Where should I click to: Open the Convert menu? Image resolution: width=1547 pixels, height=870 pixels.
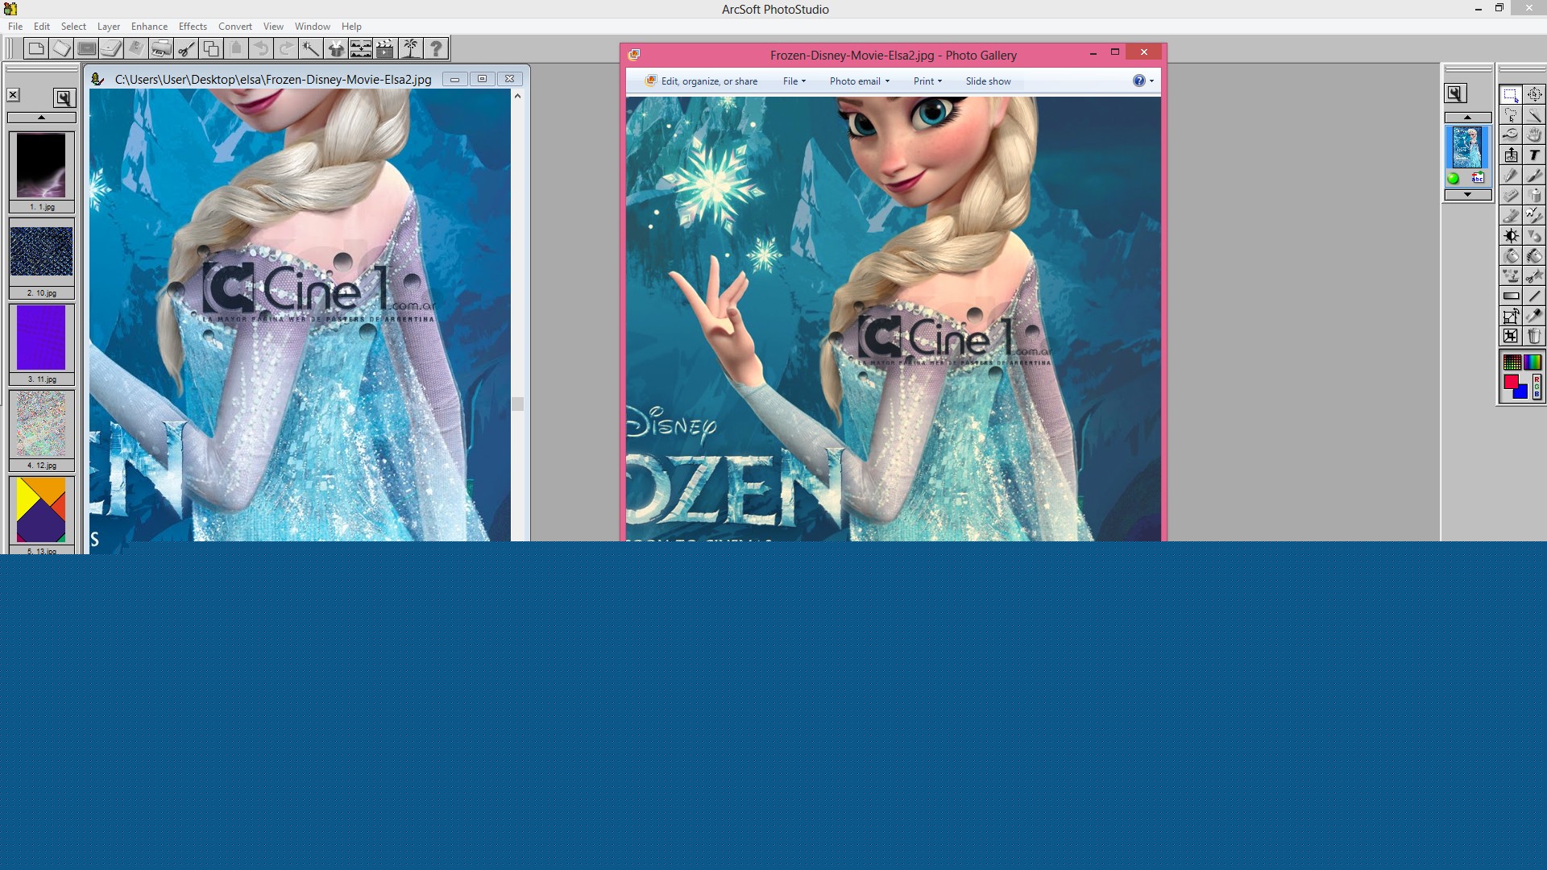pyautogui.click(x=235, y=27)
